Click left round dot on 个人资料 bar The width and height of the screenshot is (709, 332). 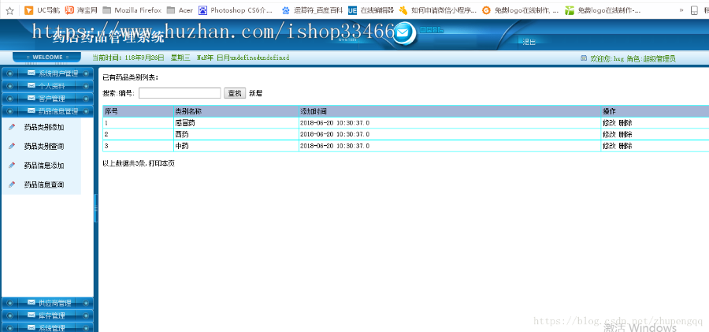click(9, 86)
